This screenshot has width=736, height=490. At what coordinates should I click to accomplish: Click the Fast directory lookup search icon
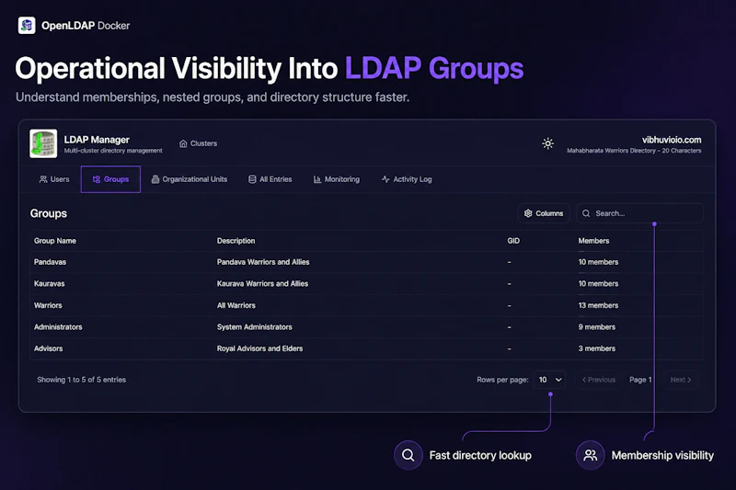pyautogui.click(x=408, y=455)
